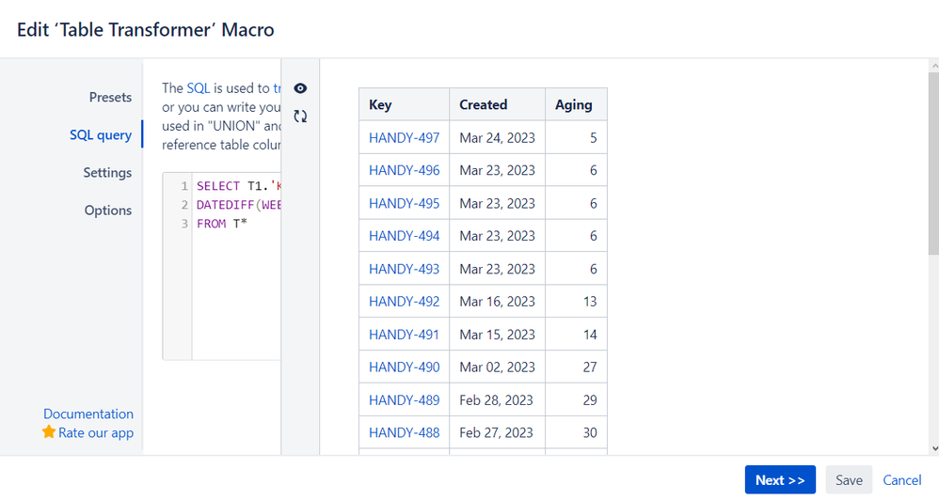Open the HANDY-492 issue link
Image resolution: width=939 pixels, height=500 pixels.
(404, 302)
